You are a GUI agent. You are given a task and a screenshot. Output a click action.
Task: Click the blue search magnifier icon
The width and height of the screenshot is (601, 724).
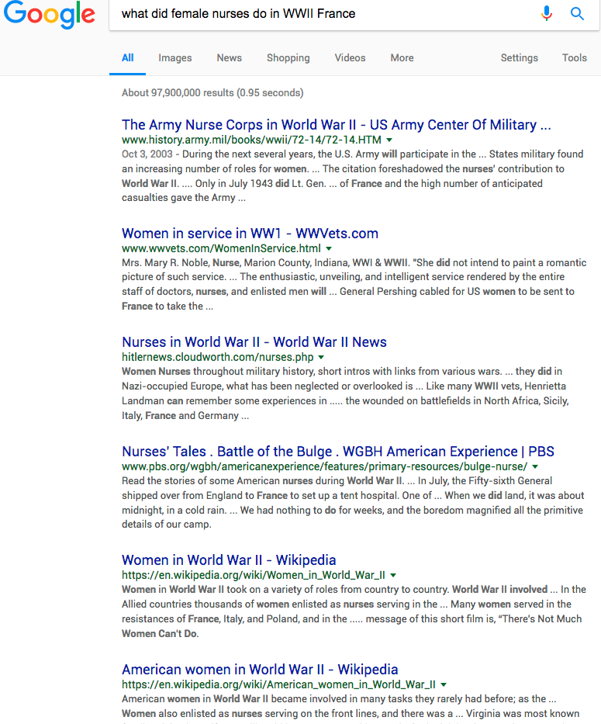577,14
